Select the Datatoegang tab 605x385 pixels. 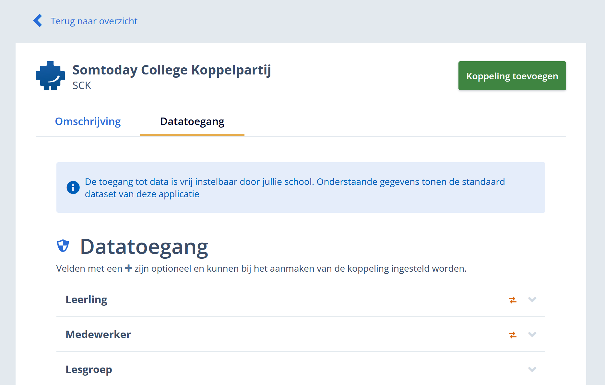coord(192,122)
